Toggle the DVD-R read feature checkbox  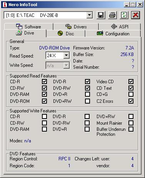87,81
